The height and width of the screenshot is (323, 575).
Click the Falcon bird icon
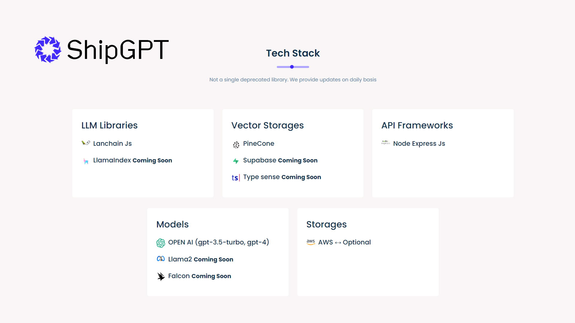(161, 276)
